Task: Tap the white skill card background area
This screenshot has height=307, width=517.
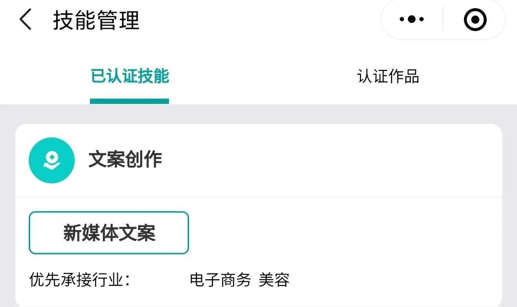Action: pos(359,230)
